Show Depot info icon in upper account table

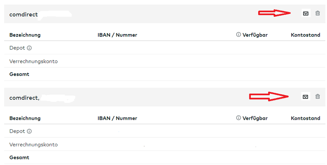[x=29, y=48]
